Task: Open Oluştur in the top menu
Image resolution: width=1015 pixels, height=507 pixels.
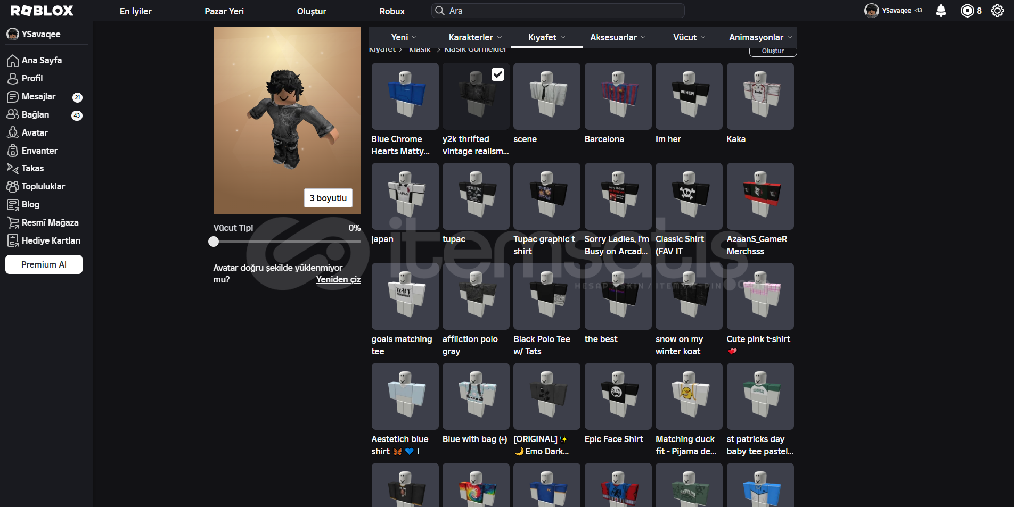Action: [312, 11]
